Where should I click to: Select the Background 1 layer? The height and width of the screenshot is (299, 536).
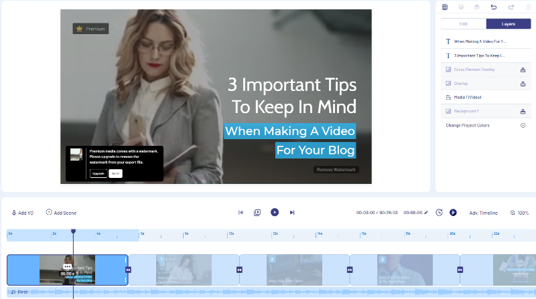point(486,111)
